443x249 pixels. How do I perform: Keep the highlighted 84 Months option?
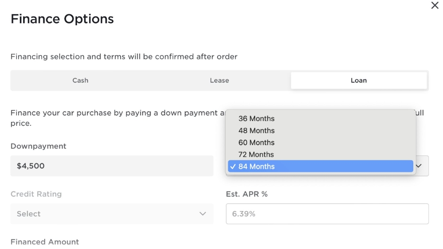[320, 166]
